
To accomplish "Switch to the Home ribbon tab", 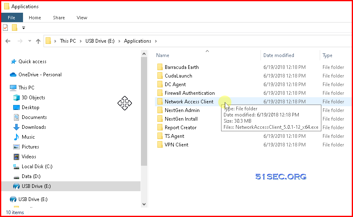I will [x=35, y=18].
